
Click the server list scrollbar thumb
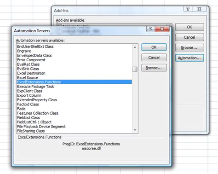(x=135, y=69)
